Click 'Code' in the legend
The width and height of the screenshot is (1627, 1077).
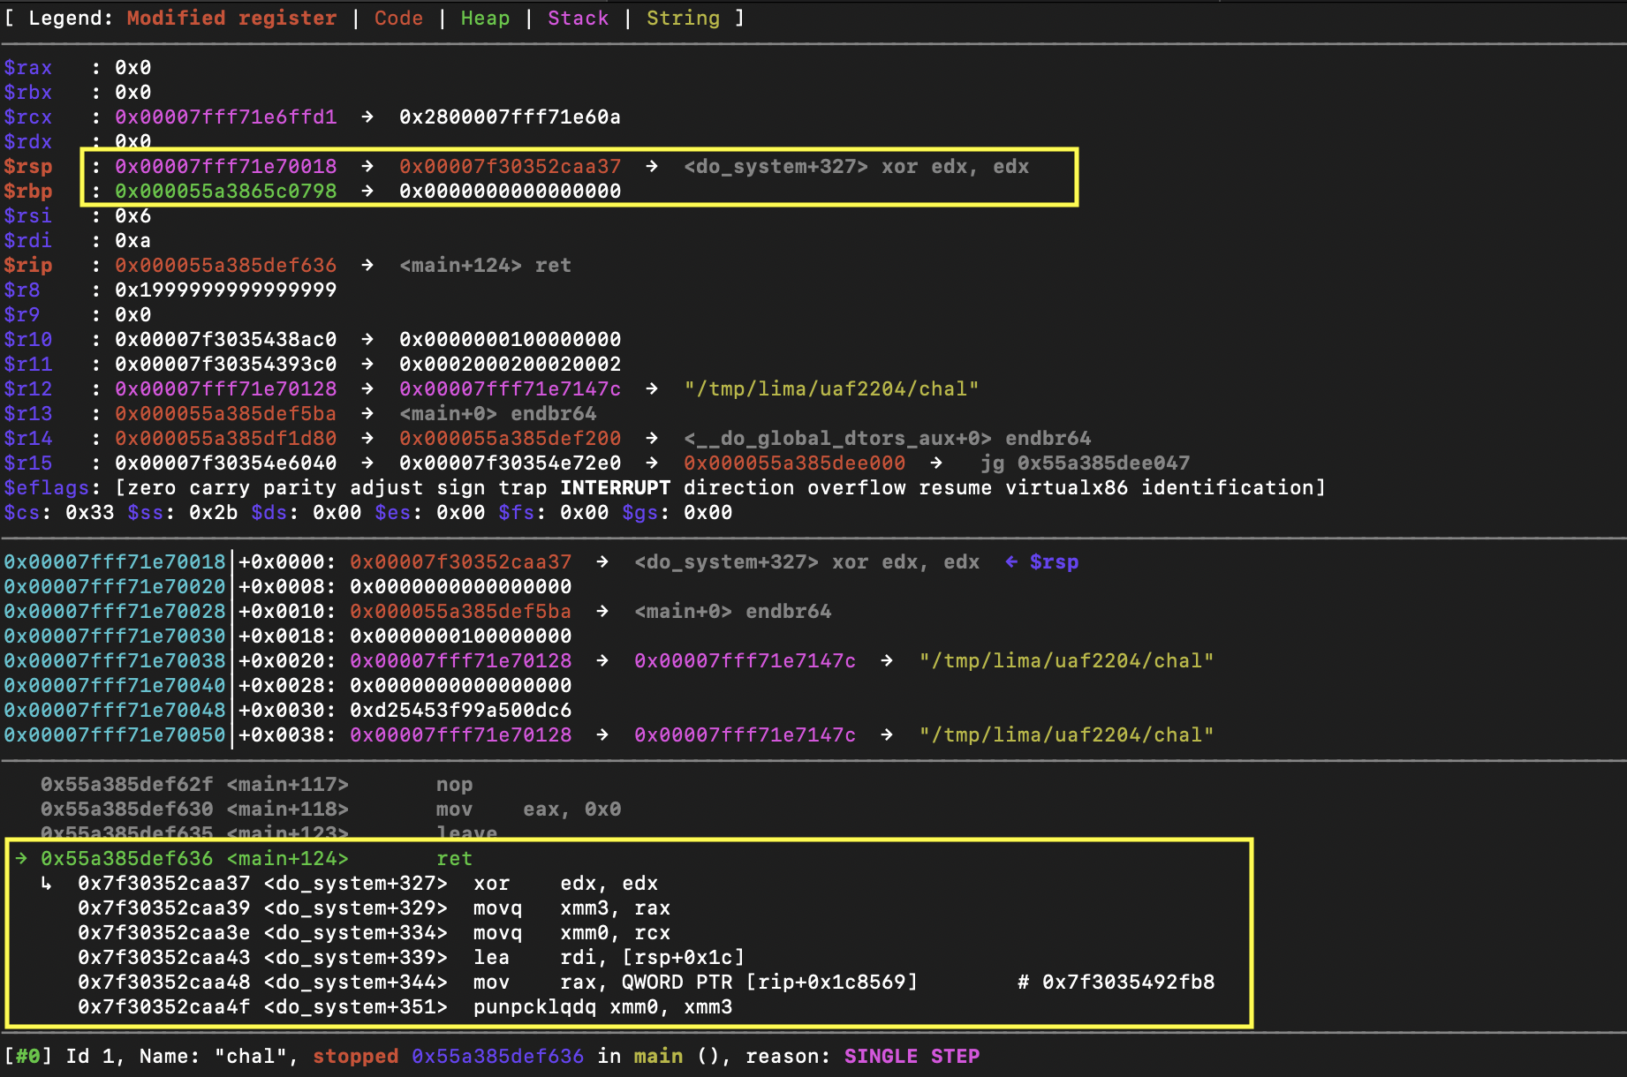tap(398, 19)
